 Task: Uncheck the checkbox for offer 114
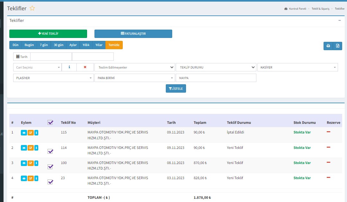tap(50, 151)
